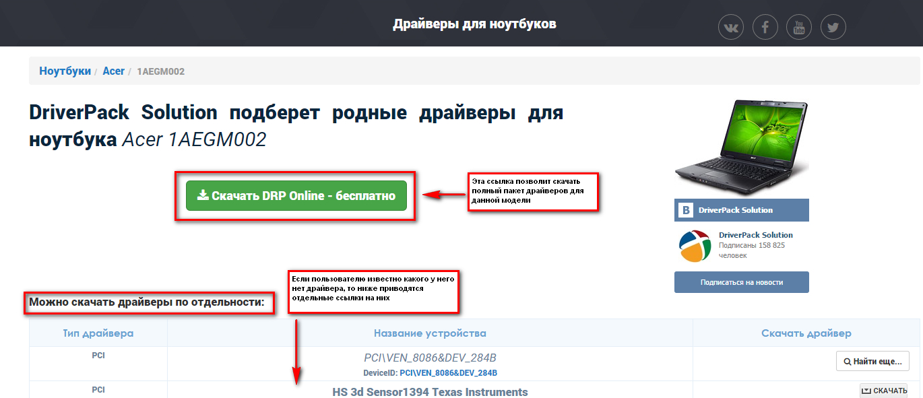Open the VK social network icon

[x=731, y=28]
